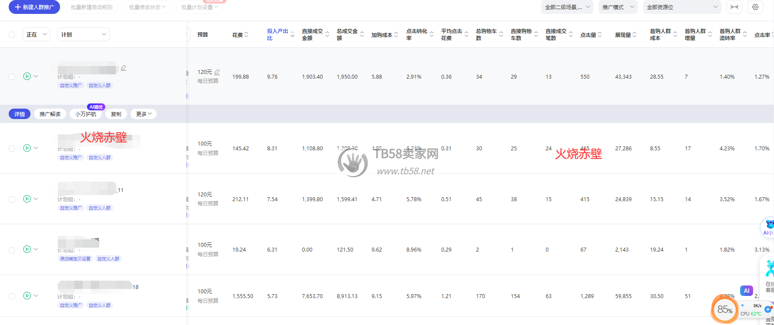
Task: Click the column width adjust icon
Action: (734, 7)
